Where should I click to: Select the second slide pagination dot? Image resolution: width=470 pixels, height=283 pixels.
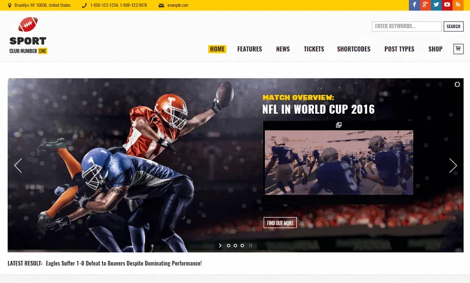(235, 246)
